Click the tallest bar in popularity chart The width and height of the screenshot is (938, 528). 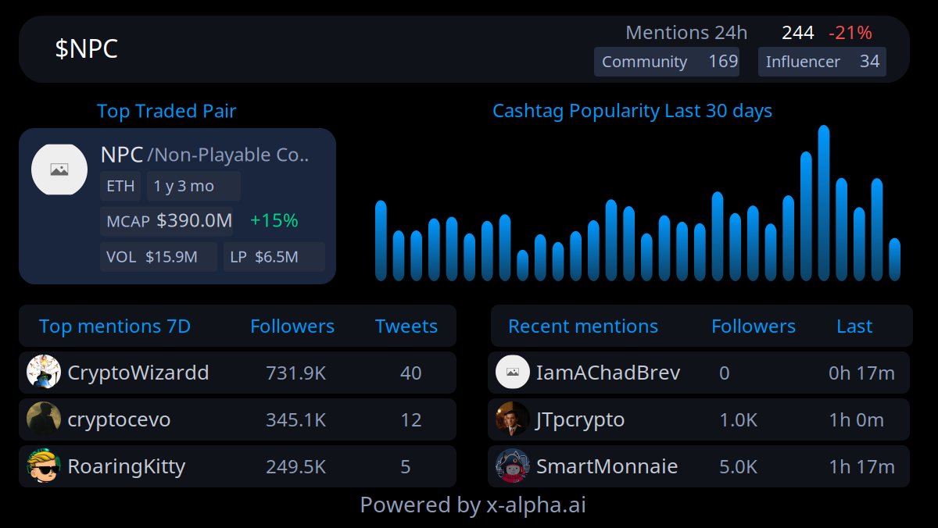pos(824,203)
